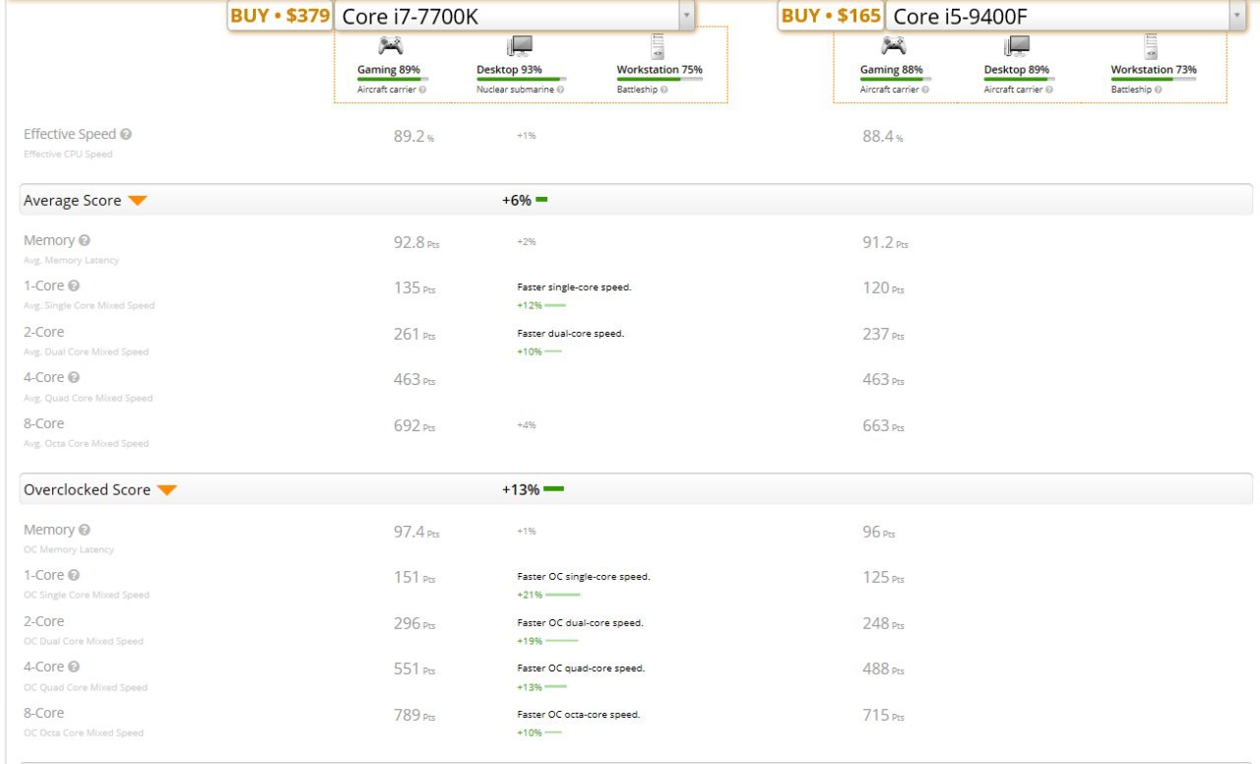This screenshot has height=764, width=1260.
Task: Click the gaming controller icon under Core i5-9400F
Action: click(x=894, y=45)
